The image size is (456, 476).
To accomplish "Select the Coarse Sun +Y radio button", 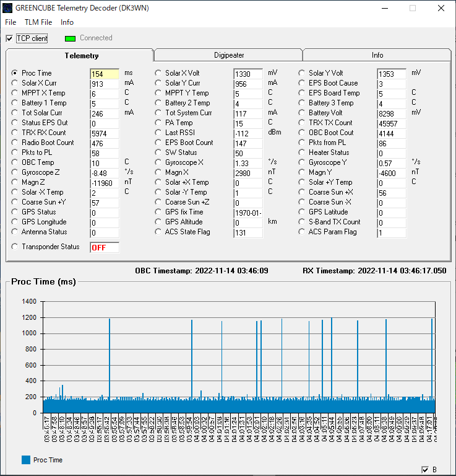I will coord(14,202).
